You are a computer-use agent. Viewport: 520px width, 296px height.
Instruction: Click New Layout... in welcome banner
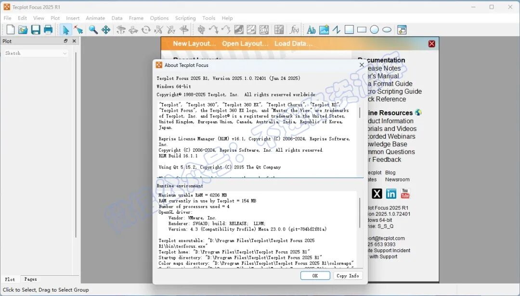(x=195, y=43)
